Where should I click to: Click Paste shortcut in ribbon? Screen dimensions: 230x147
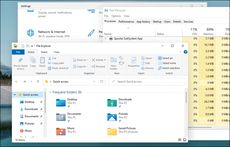click(x=58, y=68)
